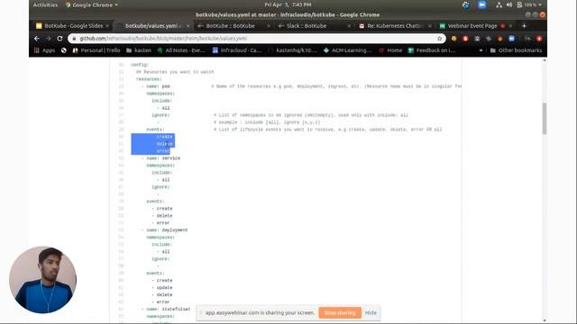Show hidden bookmarks via overflow chevron
The image size is (577, 324).
pos(481,50)
